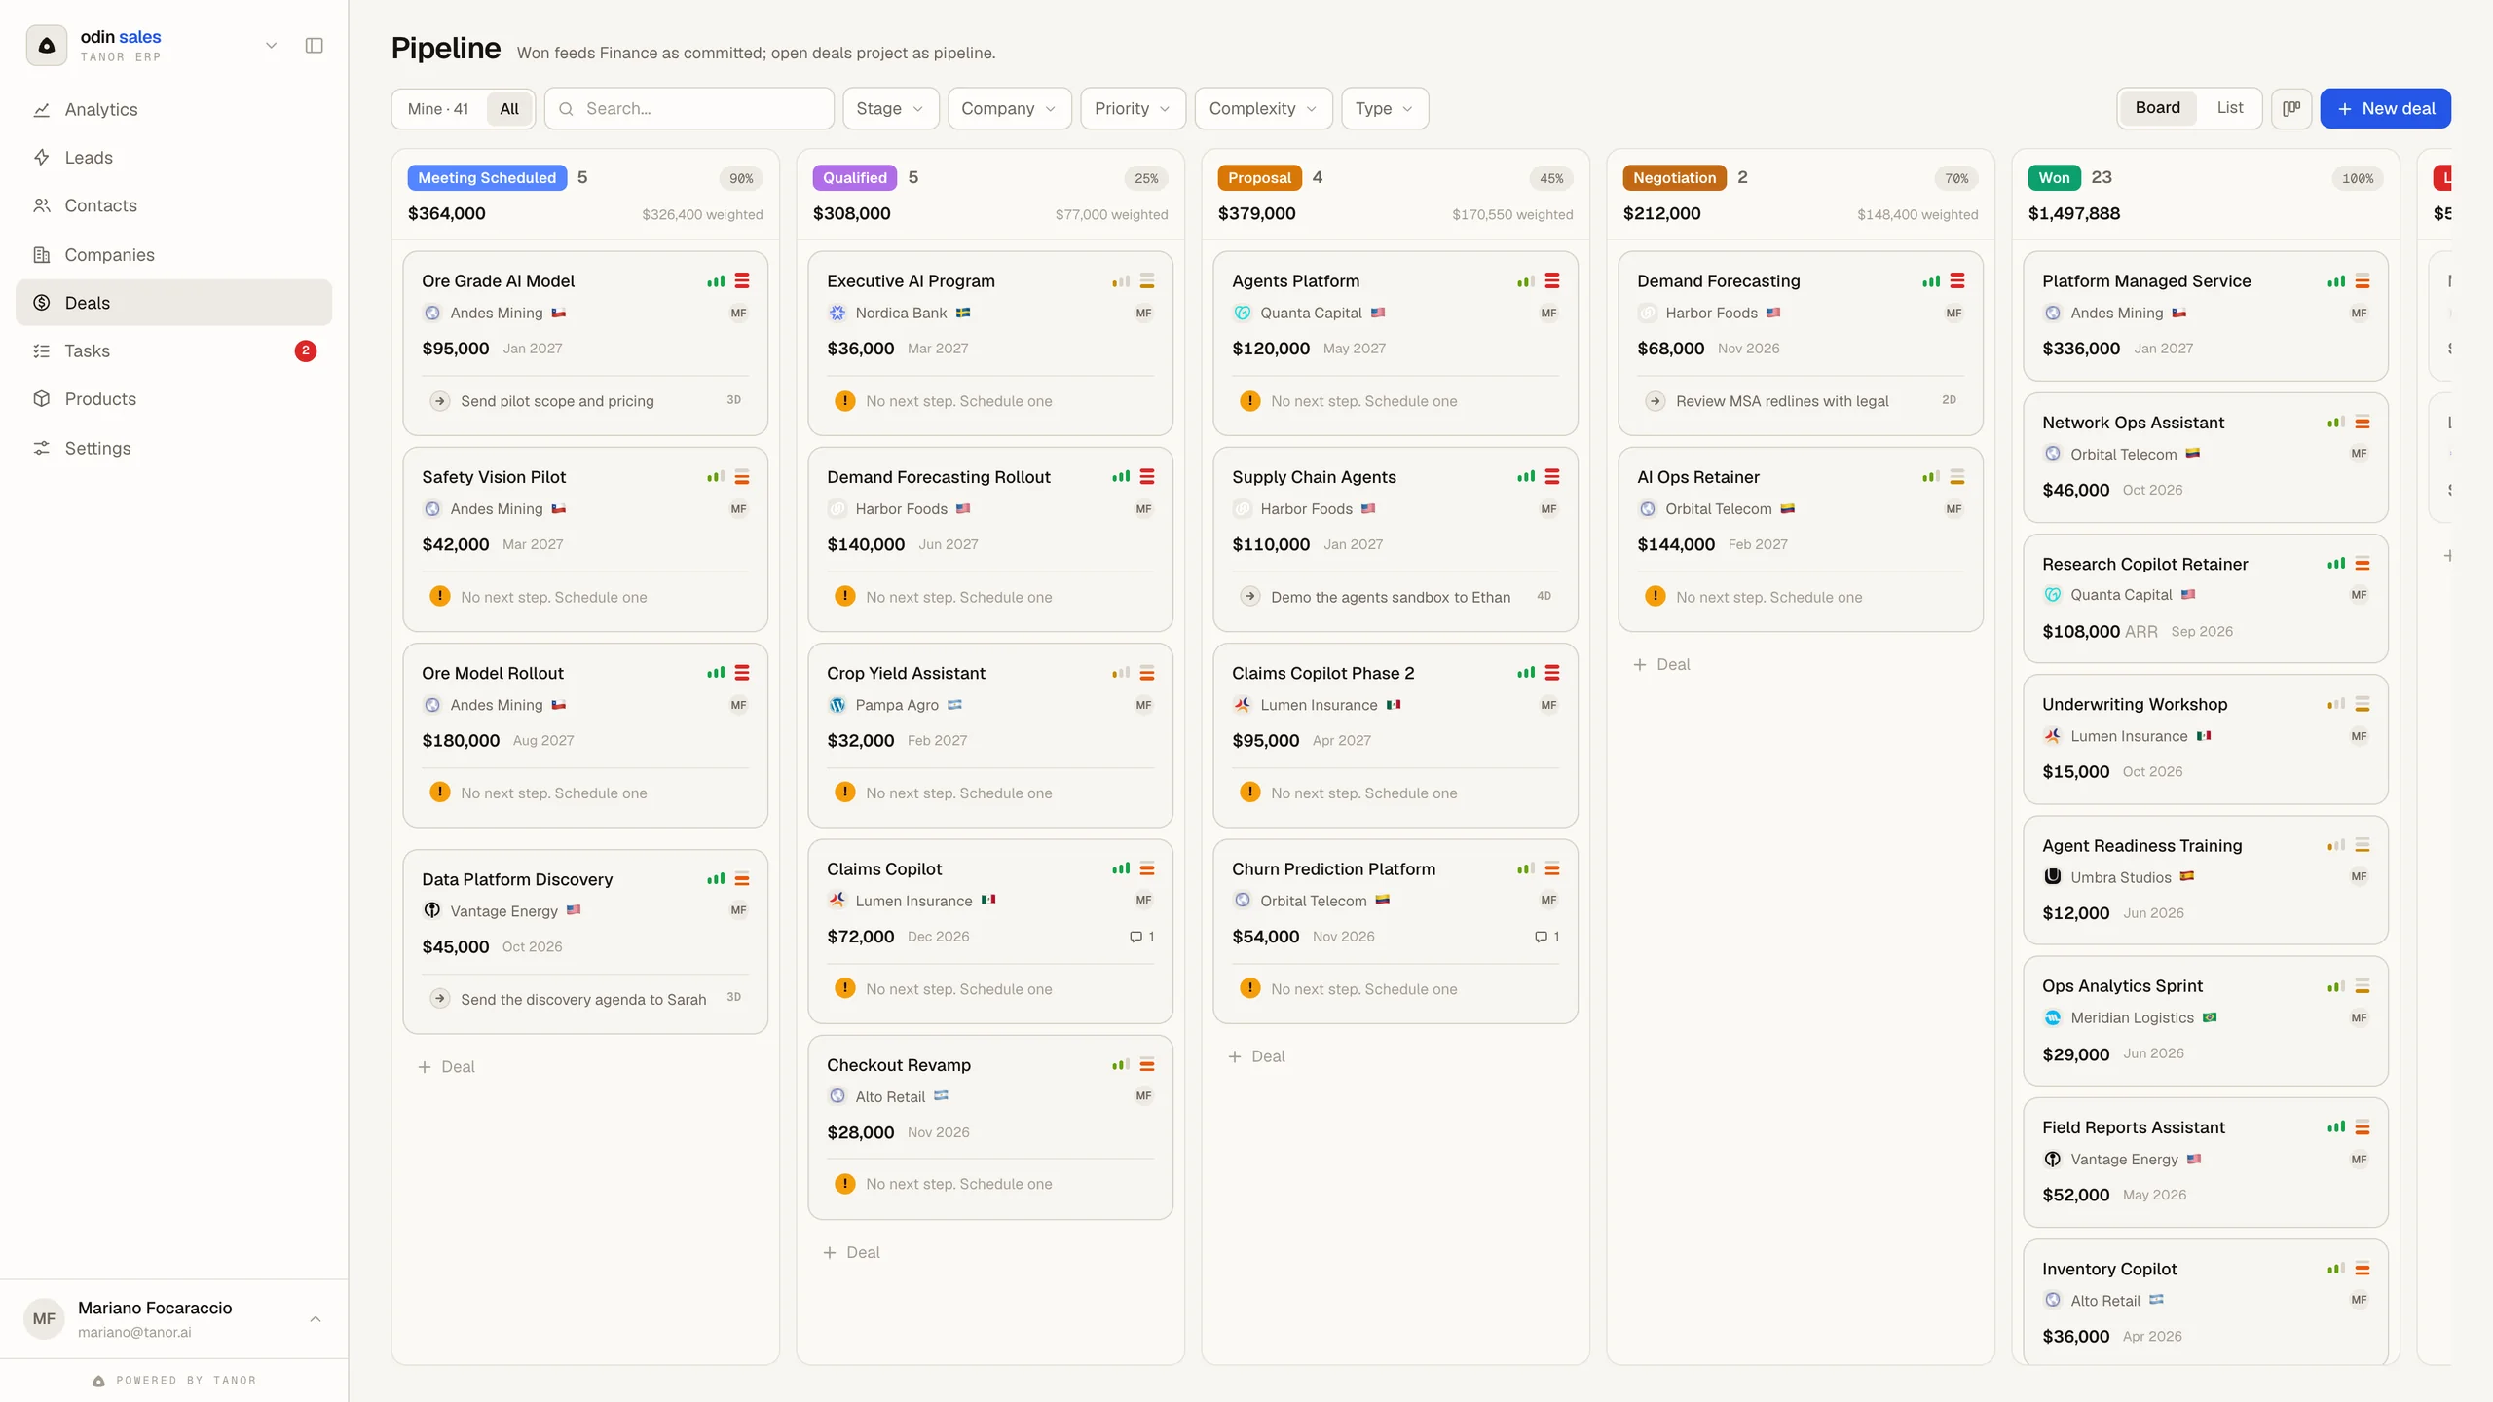Open the Company filter dropdown
Image resolution: width=2493 pixels, height=1402 pixels.
[x=1009, y=109]
